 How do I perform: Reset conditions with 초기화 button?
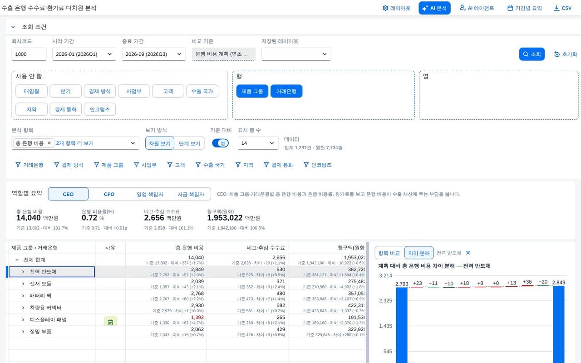pos(566,54)
